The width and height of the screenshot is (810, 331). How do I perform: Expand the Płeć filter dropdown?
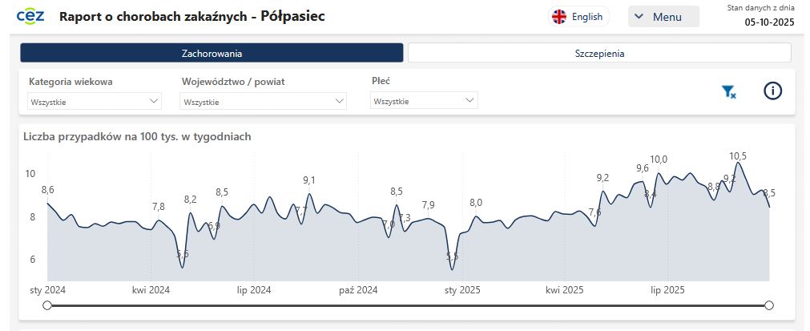[423, 101]
